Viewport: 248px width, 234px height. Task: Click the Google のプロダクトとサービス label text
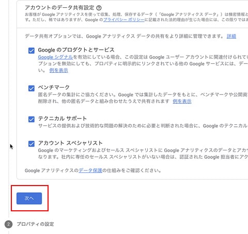pyautogui.click(x=76, y=50)
